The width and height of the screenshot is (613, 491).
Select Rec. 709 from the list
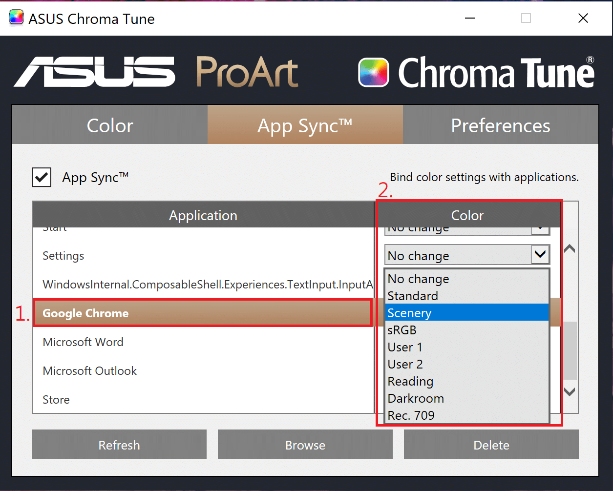coord(467,415)
